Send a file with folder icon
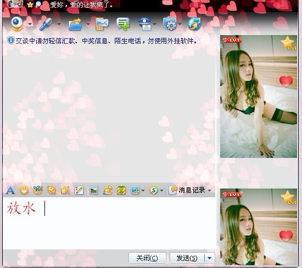Viewport: 302px width, 268px height. 75,24
